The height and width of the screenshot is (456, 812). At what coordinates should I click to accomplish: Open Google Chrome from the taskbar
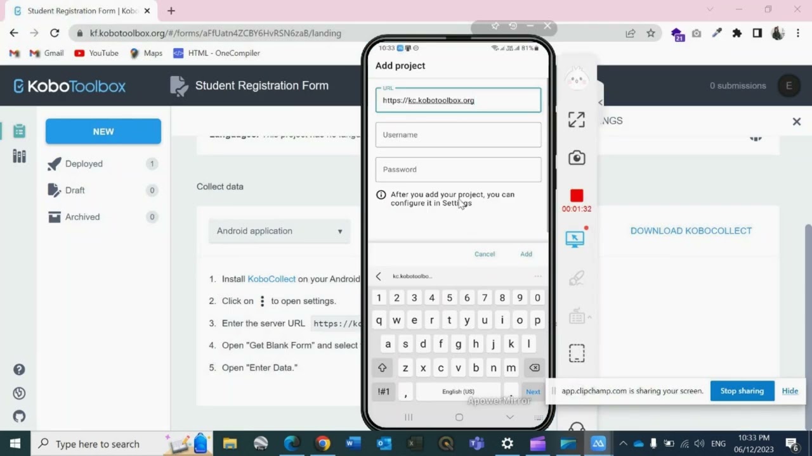click(322, 443)
